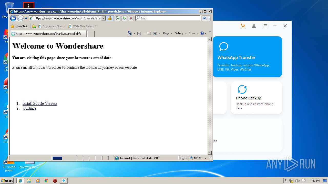
Task: Launch Windows Media Player from taskbar
Action: point(38,181)
